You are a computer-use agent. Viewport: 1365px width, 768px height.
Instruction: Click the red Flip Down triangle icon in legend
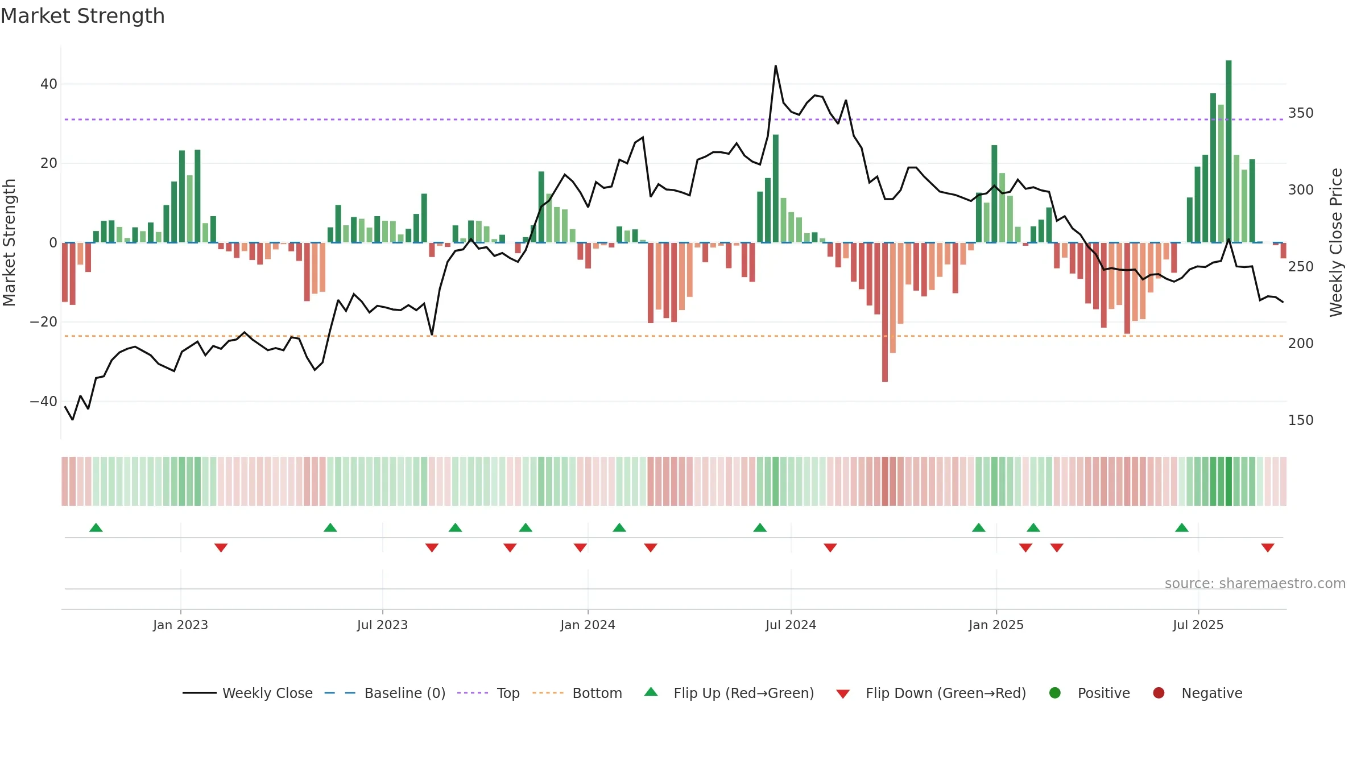pos(843,694)
